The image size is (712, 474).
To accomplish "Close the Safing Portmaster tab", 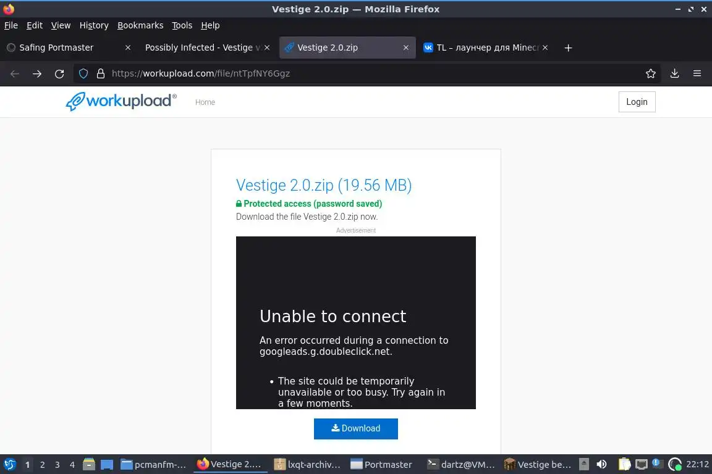I will tap(128, 48).
